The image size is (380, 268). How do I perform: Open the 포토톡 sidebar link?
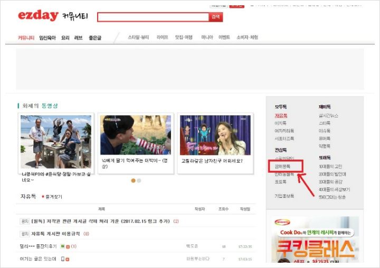tap(280, 182)
